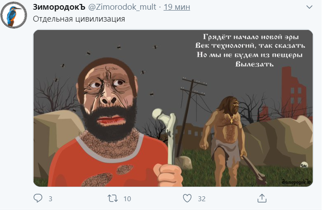322x210 pixels.
Task: Retweet this post using the arrows icon
Action: tap(112, 199)
